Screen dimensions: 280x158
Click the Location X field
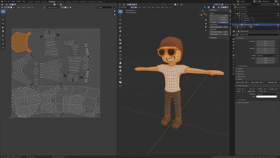(x=266, y=41)
